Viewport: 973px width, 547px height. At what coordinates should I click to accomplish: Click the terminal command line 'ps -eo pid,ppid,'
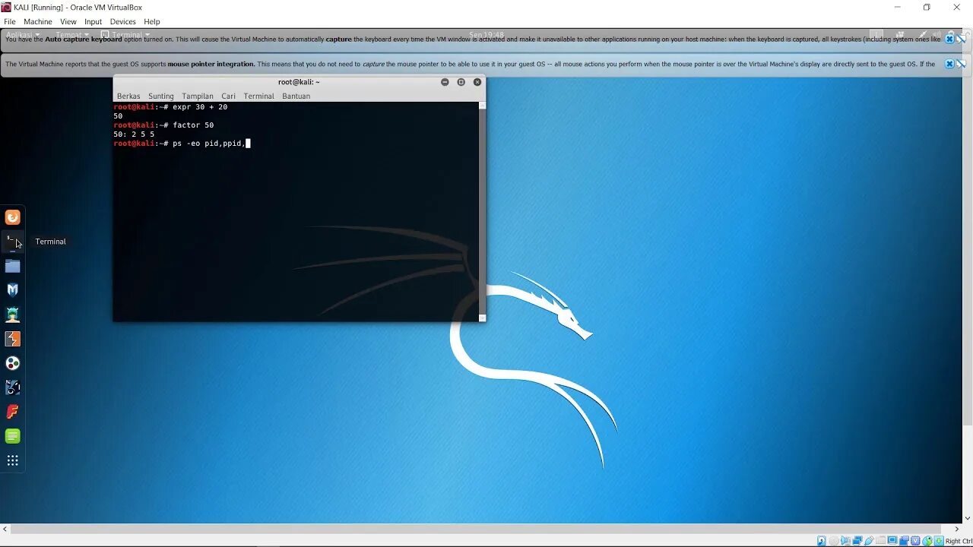coord(182,143)
